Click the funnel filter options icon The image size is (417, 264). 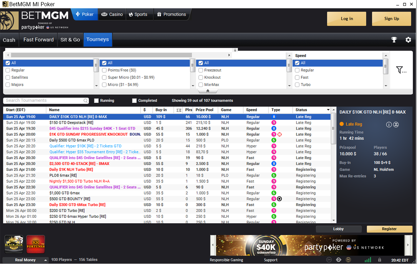pos(401,70)
